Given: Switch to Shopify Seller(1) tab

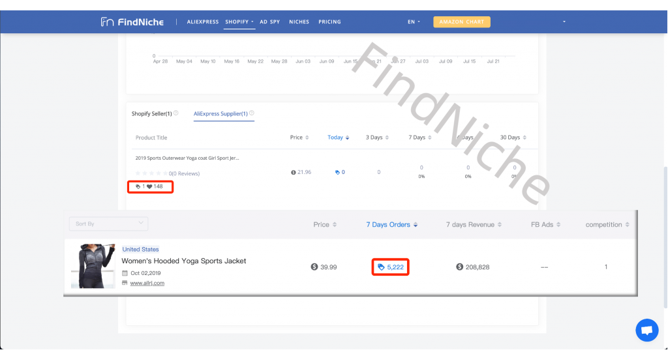Looking at the screenshot, I should (x=151, y=113).
